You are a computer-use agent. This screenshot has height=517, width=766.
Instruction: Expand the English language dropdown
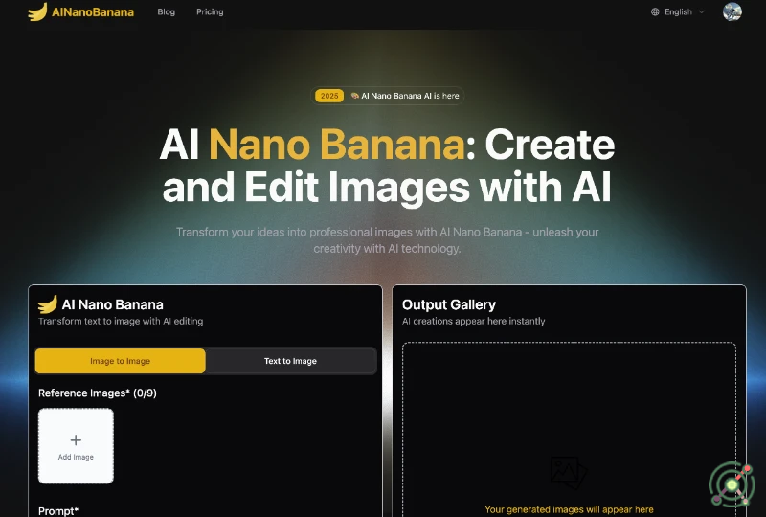pyautogui.click(x=678, y=12)
